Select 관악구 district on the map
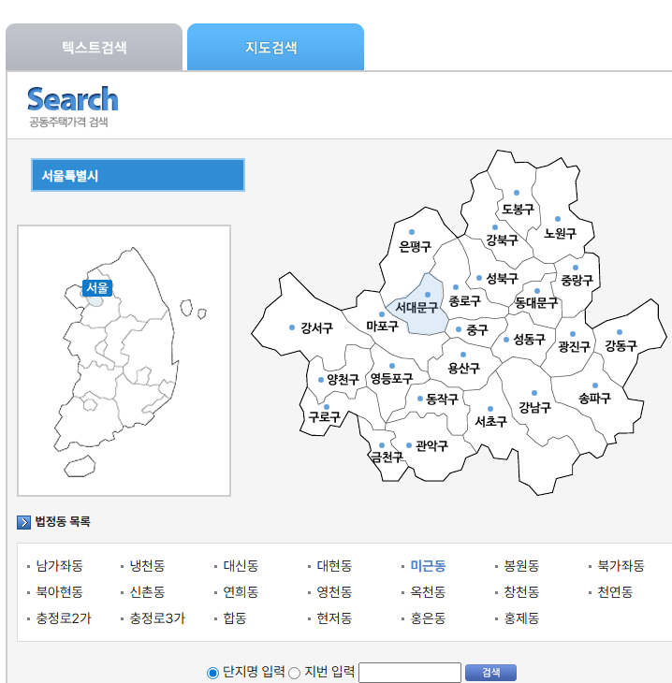The image size is (672, 683). click(x=431, y=445)
